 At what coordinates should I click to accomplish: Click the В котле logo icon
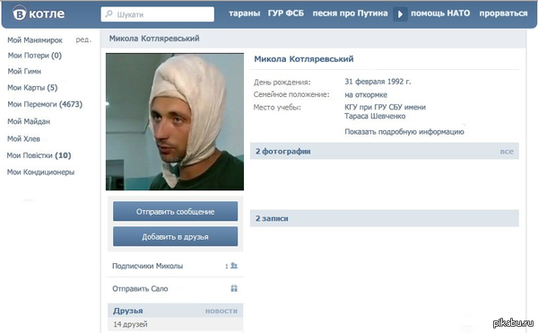coord(20,13)
